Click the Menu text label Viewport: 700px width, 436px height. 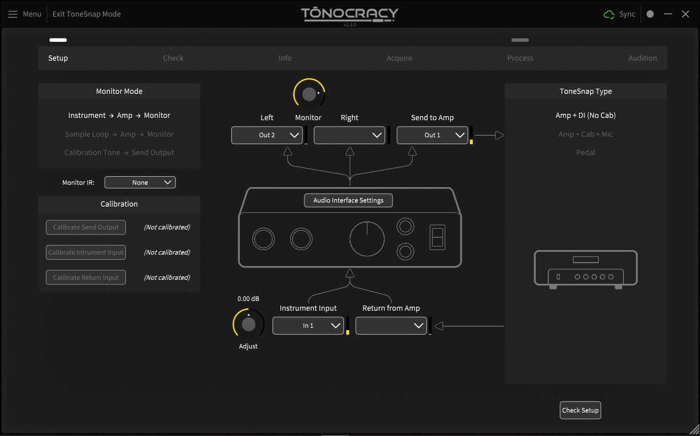point(32,14)
